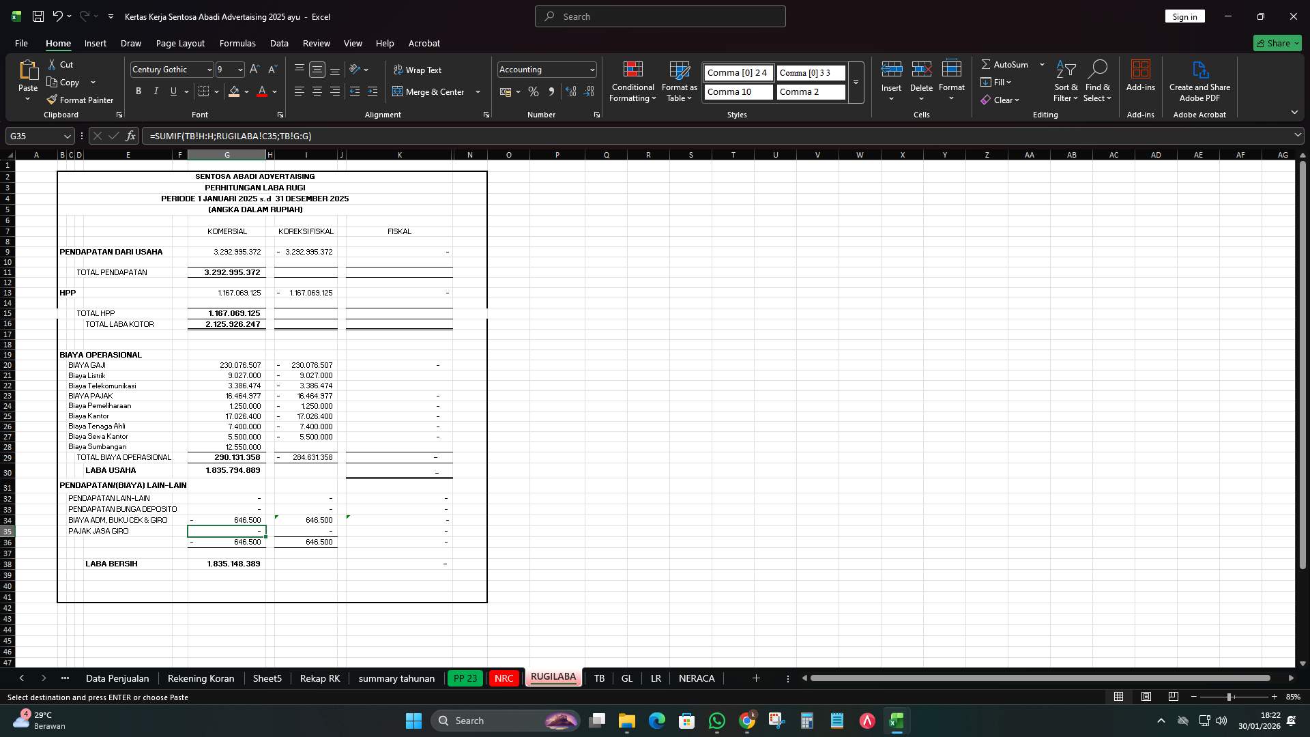Click the green Share button
The height and width of the screenshot is (737, 1310).
tap(1277, 43)
